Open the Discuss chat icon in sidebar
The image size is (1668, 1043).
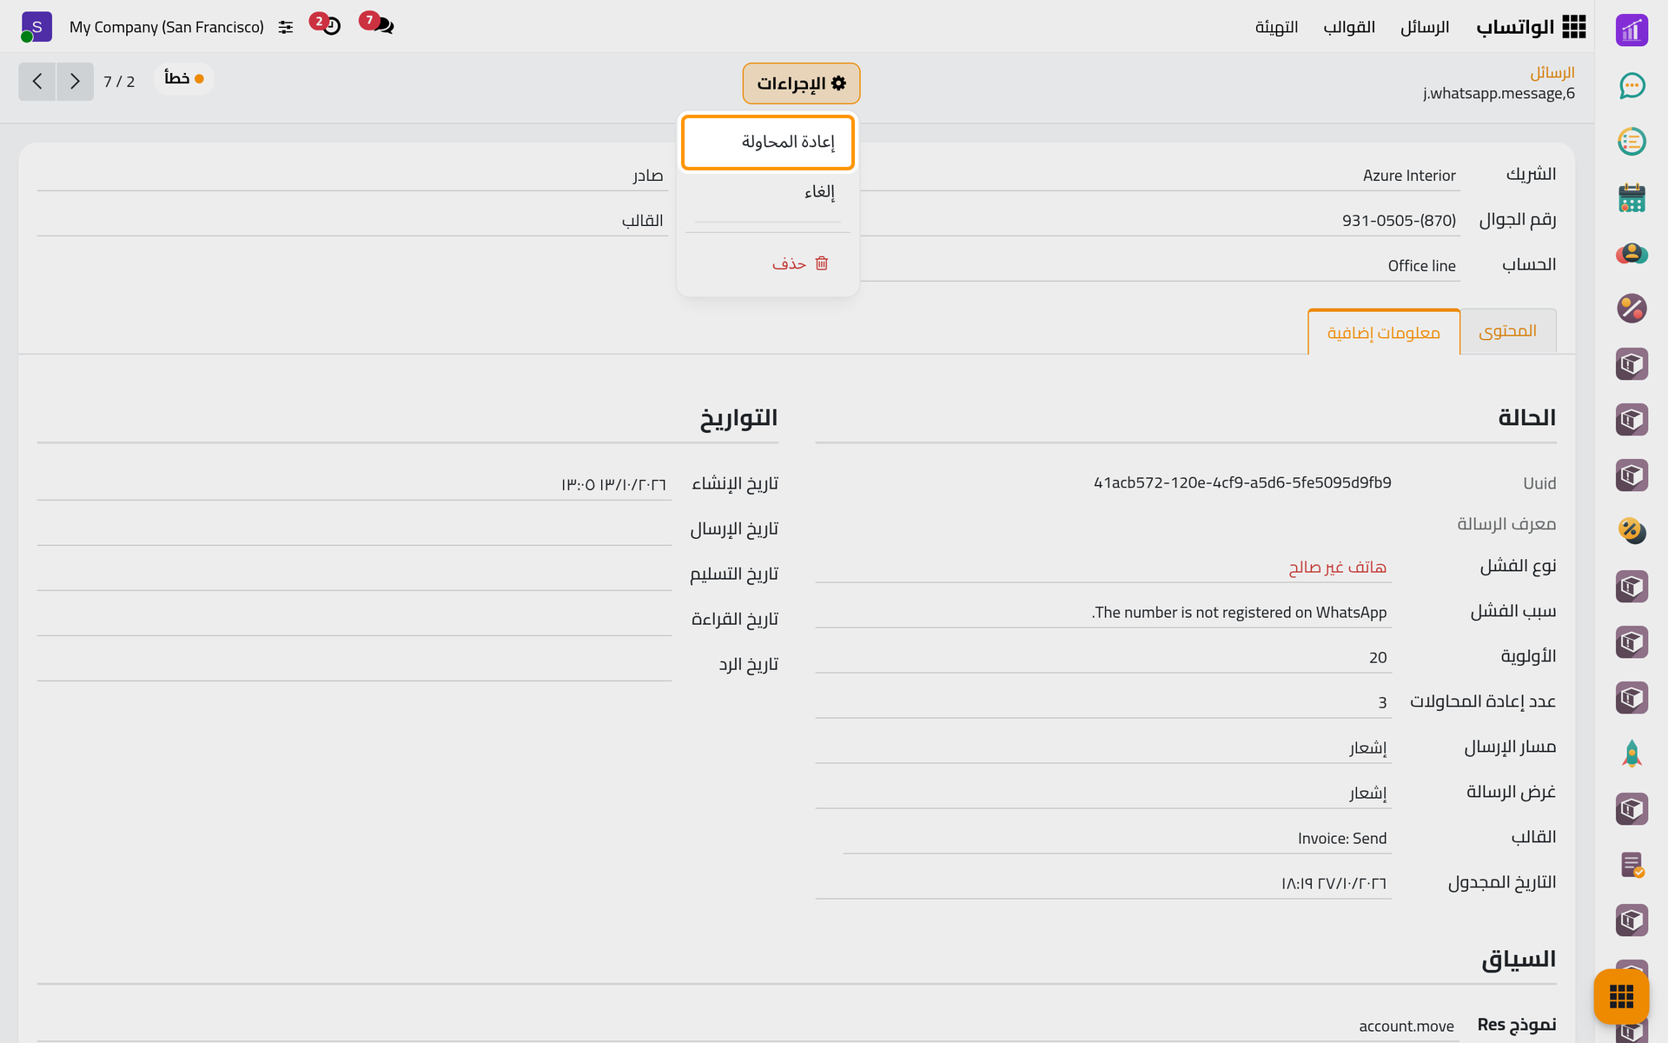click(1632, 86)
